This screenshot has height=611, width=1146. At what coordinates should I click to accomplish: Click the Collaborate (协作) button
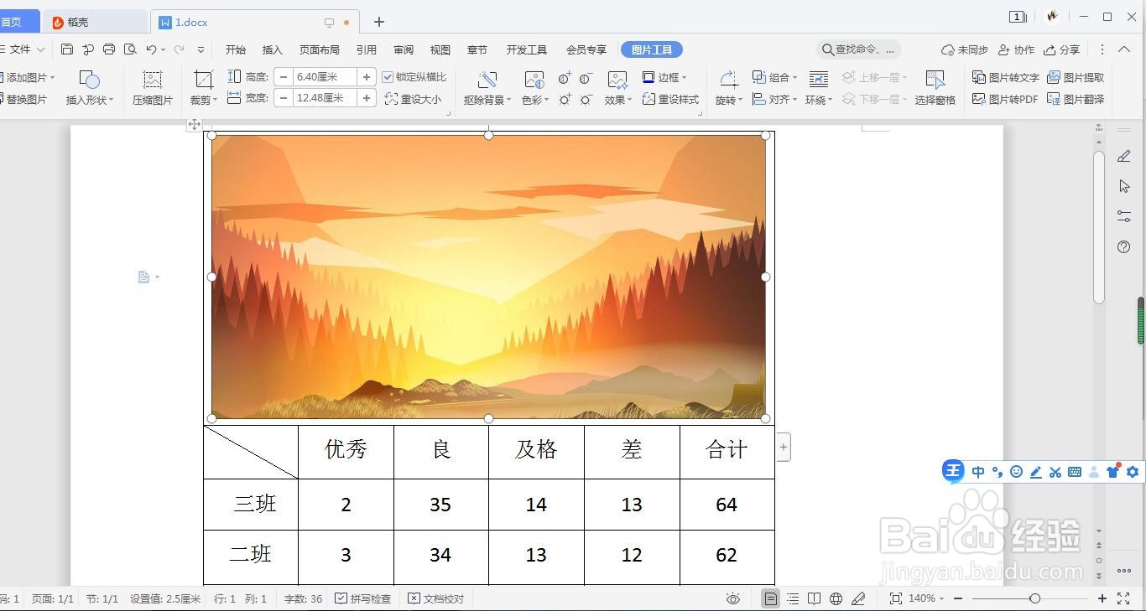tap(1016, 49)
